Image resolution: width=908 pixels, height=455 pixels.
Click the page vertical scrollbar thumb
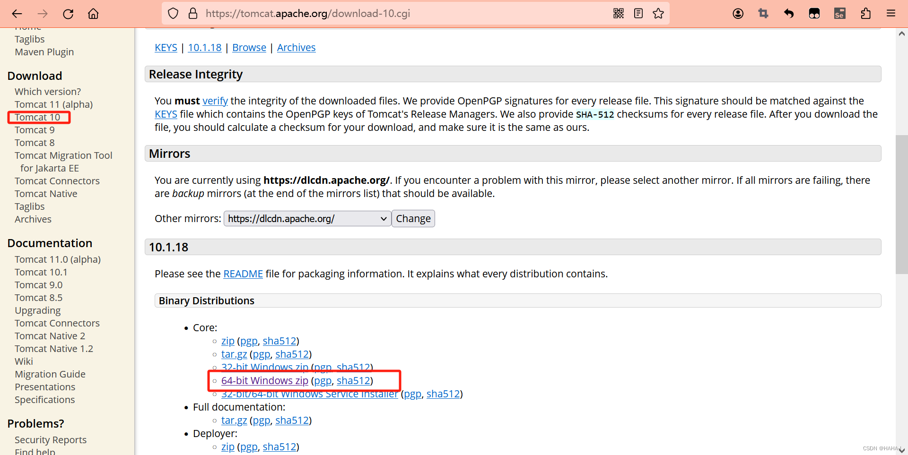(x=902, y=205)
